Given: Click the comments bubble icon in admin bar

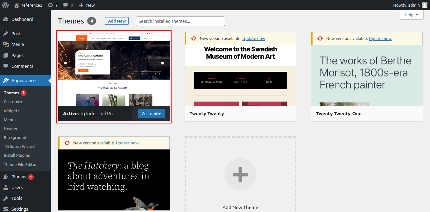Looking at the screenshot, I should (x=66, y=5).
